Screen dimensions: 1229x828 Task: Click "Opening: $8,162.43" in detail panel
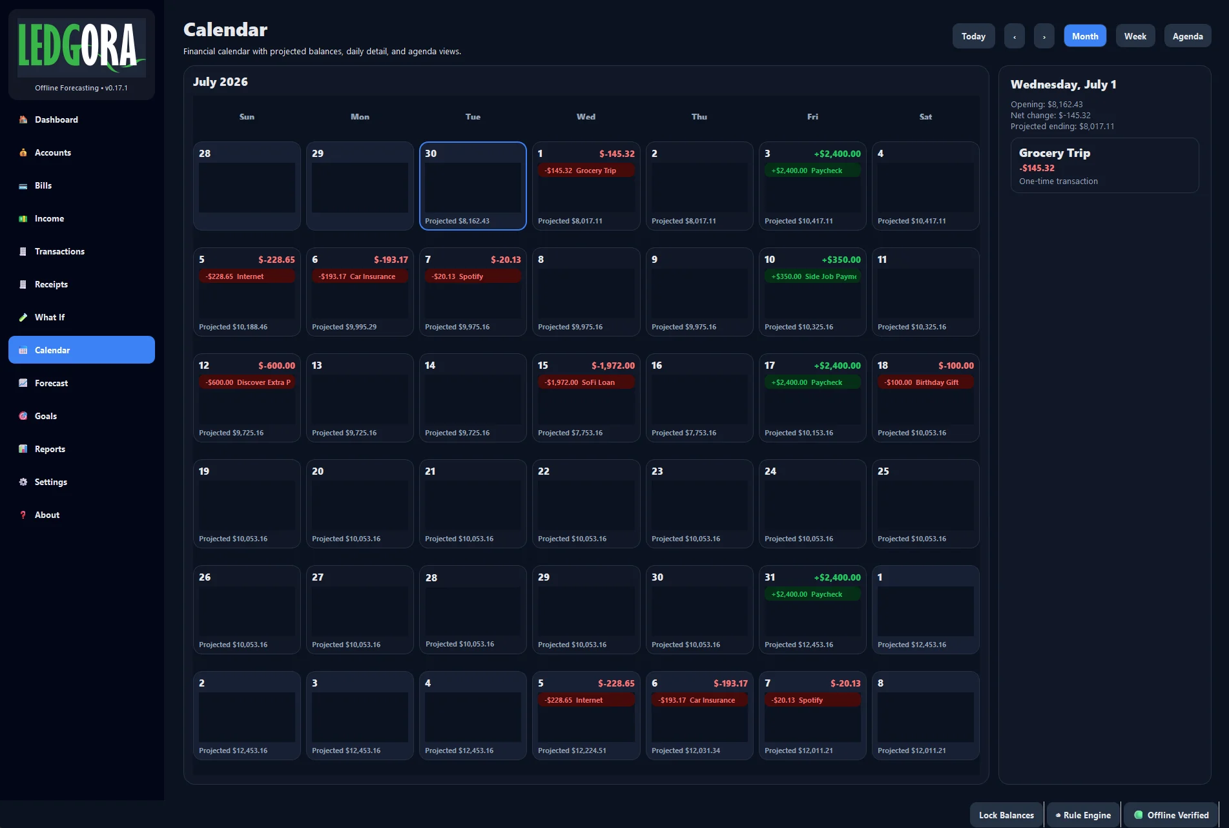1047,105
